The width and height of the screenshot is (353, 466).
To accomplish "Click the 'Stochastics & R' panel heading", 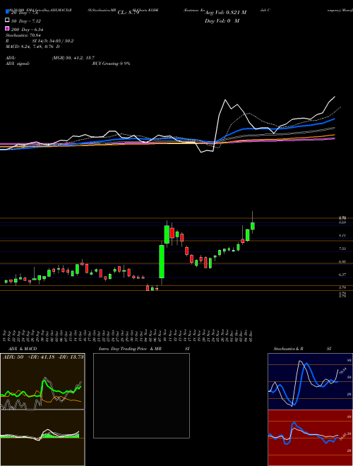I will tap(288, 349).
